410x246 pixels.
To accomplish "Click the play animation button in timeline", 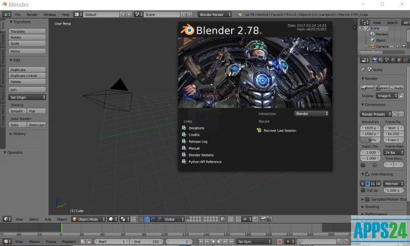I will pyautogui.click(x=219, y=241).
